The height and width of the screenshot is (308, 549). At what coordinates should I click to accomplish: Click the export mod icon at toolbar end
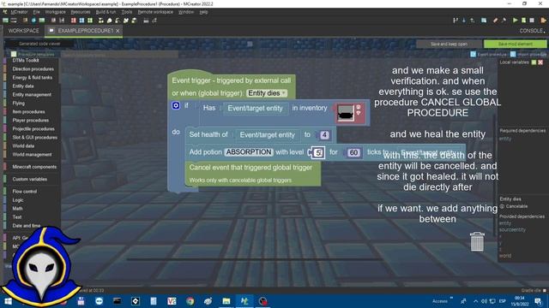point(543,21)
